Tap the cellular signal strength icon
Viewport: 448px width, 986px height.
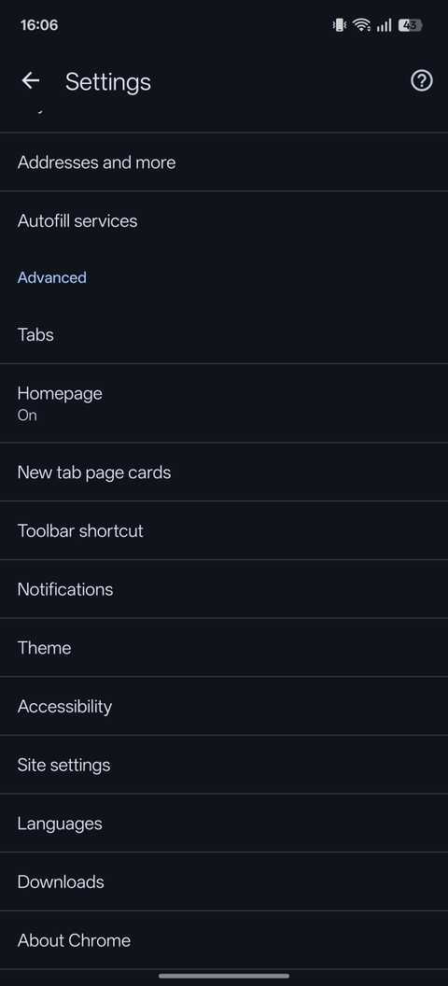pyautogui.click(x=384, y=25)
